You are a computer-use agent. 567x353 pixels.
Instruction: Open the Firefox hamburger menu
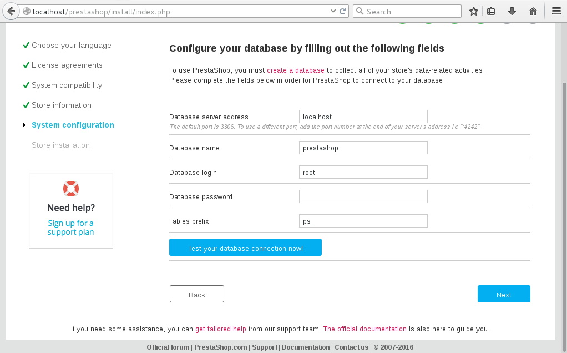556,12
